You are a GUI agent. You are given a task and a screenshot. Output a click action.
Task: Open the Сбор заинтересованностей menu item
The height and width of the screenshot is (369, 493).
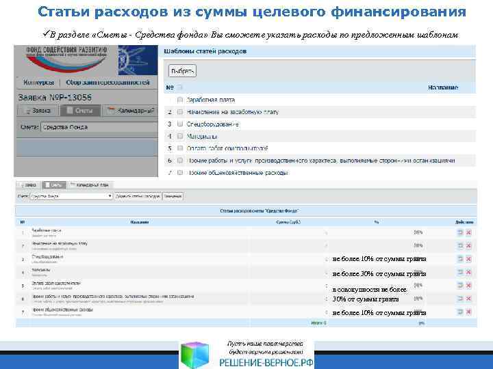[108, 83]
